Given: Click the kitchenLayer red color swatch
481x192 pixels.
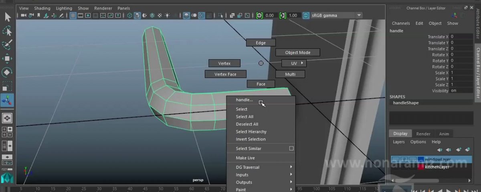Looking at the screenshot, I should click(421, 167).
